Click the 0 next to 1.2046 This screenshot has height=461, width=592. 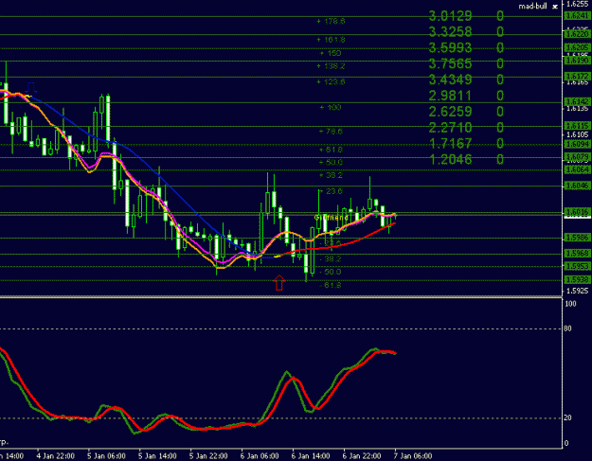click(x=500, y=160)
